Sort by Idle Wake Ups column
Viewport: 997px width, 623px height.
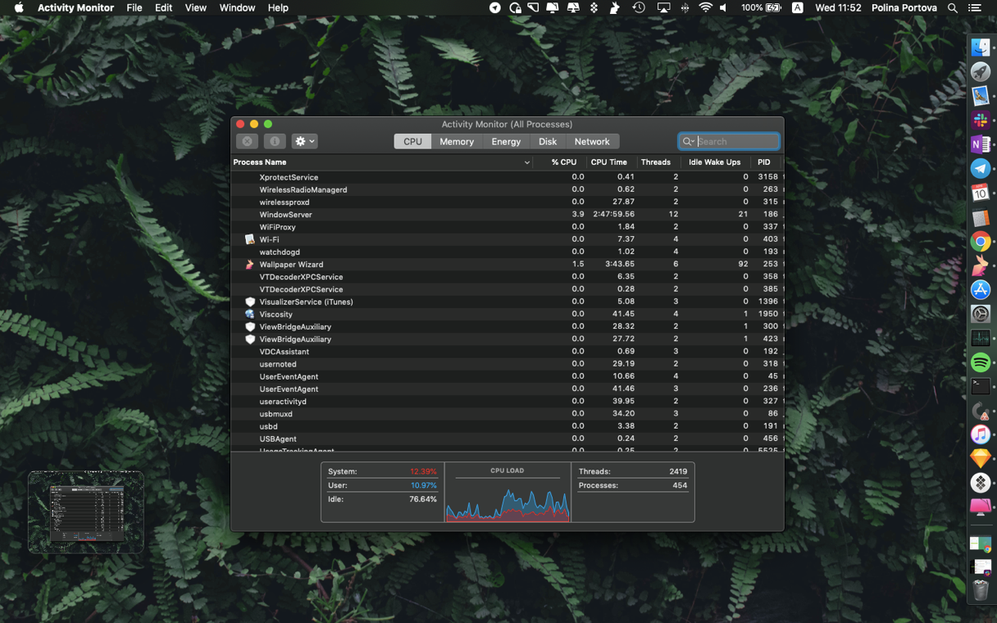714,162
